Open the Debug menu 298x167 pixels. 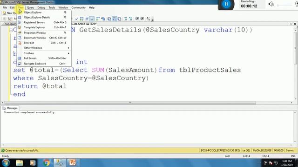[41, 7]
